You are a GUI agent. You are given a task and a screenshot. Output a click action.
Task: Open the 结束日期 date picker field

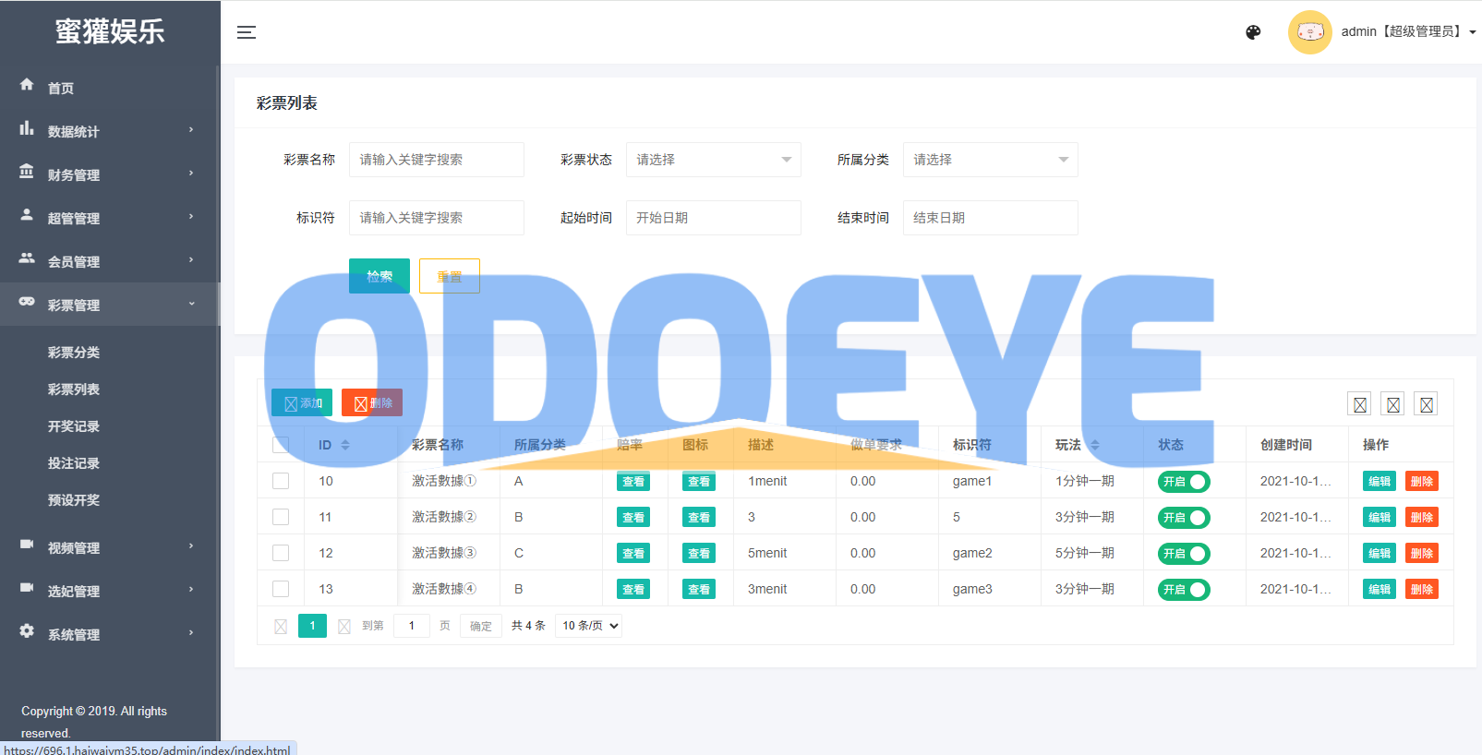point(991,218)
